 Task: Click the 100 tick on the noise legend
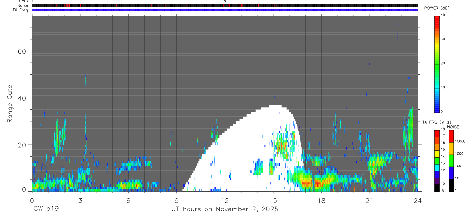458,166
